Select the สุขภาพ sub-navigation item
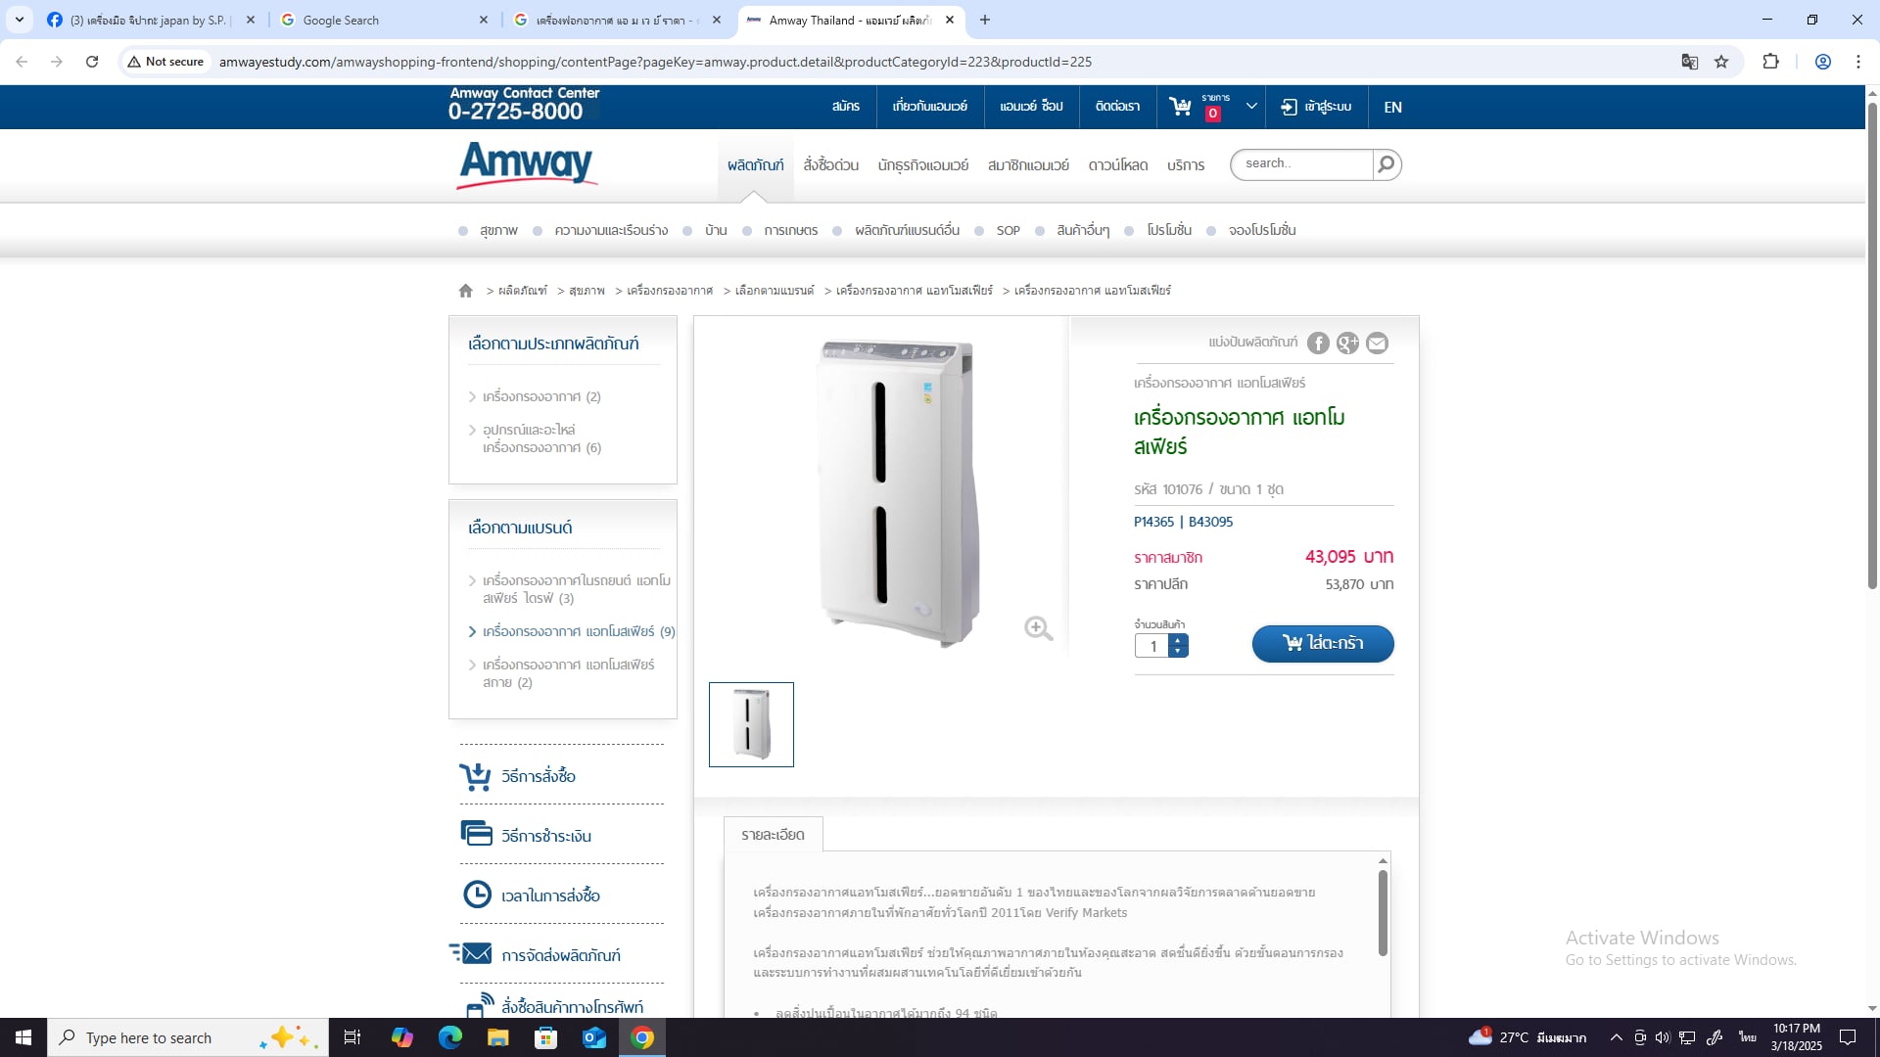 tap(498, 230)
